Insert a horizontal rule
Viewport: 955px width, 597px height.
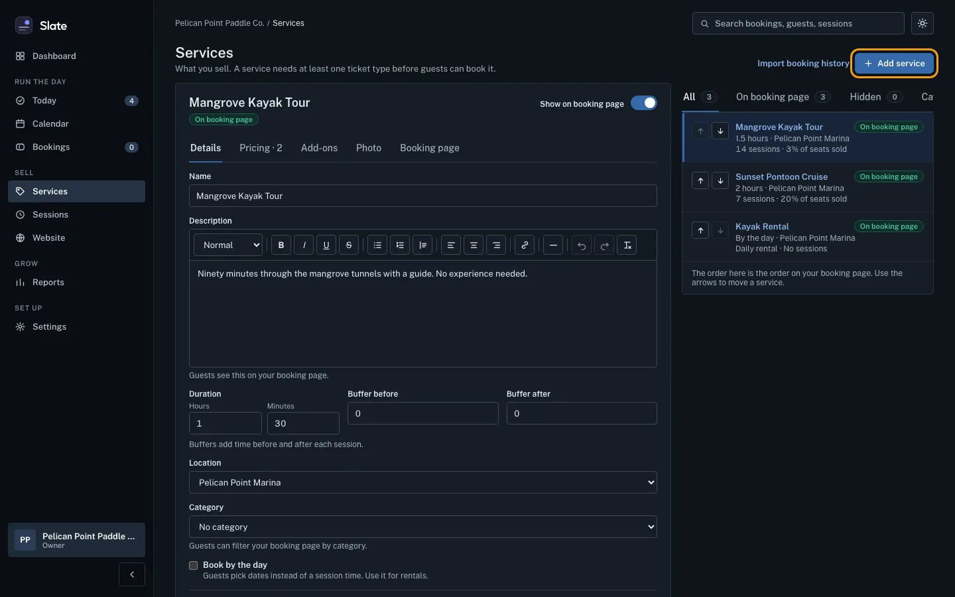click(553, 245)
